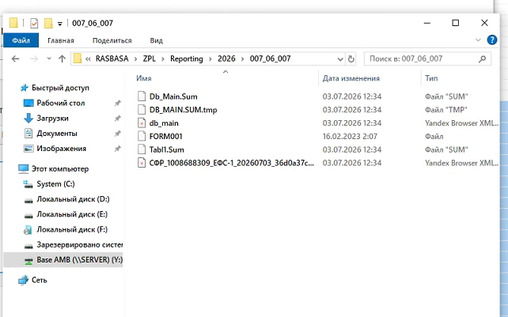This screenshot has width=508, height=317.
Task: Open Сеть in the navigation pane
Action: click(x=40, y=280)
